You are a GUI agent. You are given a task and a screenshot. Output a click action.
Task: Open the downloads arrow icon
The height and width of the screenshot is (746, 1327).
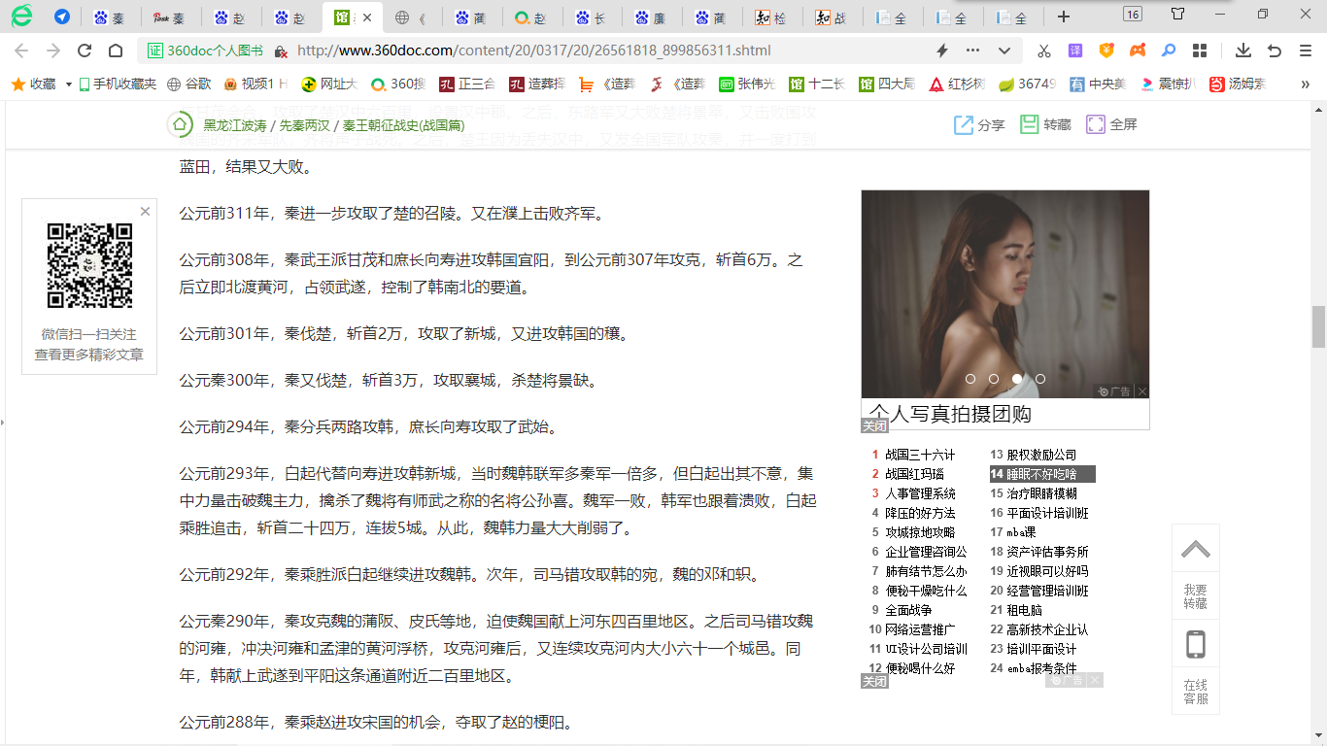tap(1242, 51)
